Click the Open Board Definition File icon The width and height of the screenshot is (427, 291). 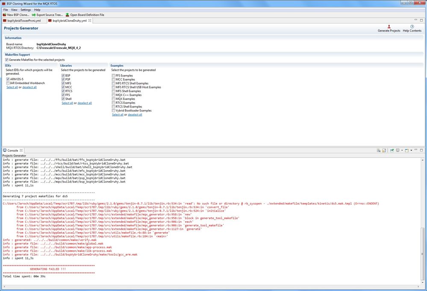[67, 15]
